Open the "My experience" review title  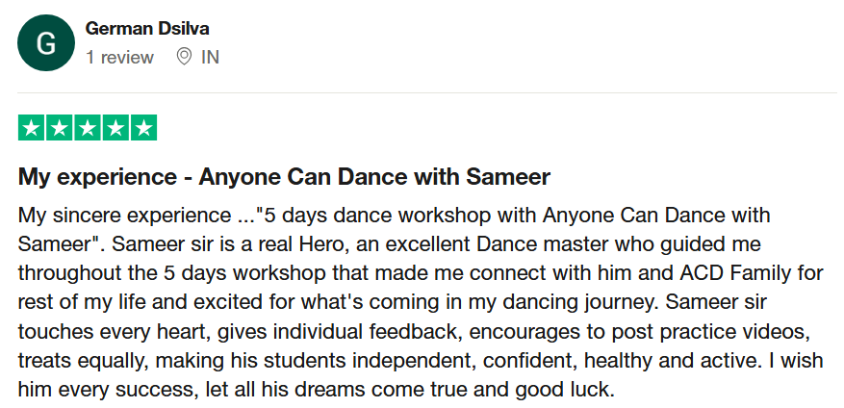[284, 177]
